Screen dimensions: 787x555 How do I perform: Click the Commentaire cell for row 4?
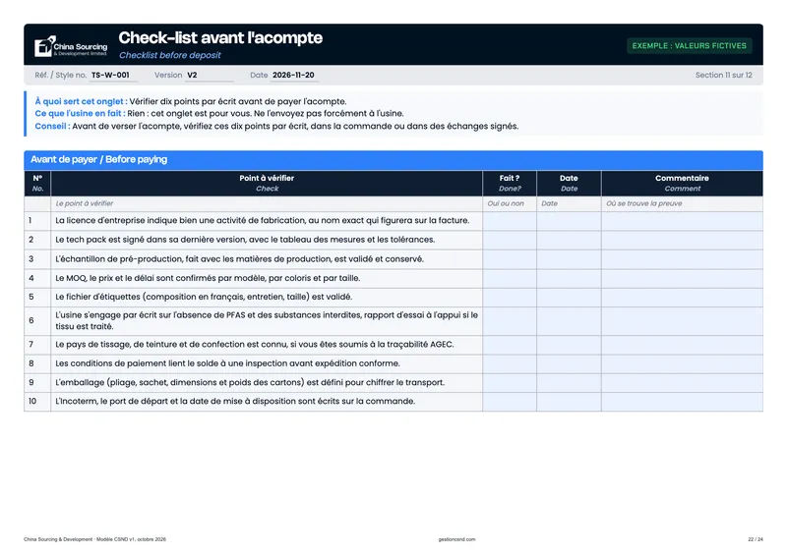pyautogui.click(x=682, y=278)
